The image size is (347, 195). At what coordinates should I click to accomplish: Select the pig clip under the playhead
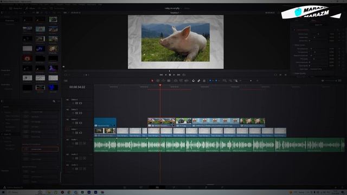click(162, 122)
